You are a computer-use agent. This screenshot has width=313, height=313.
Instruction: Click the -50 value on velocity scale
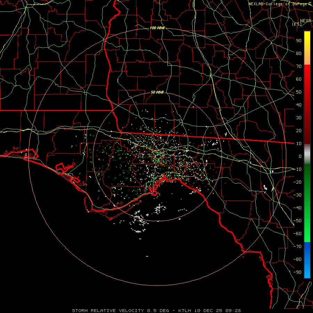(297, 221)
